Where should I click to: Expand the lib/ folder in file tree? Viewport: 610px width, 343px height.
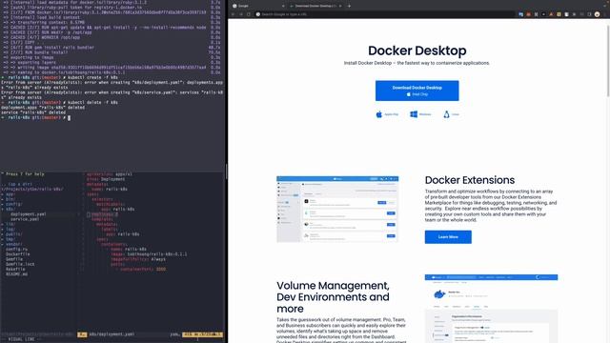[x=10, y=225]
